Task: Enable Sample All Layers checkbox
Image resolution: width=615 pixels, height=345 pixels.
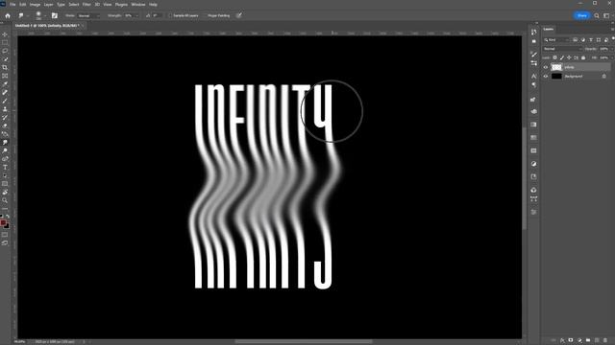Action: tap(171, 15)
